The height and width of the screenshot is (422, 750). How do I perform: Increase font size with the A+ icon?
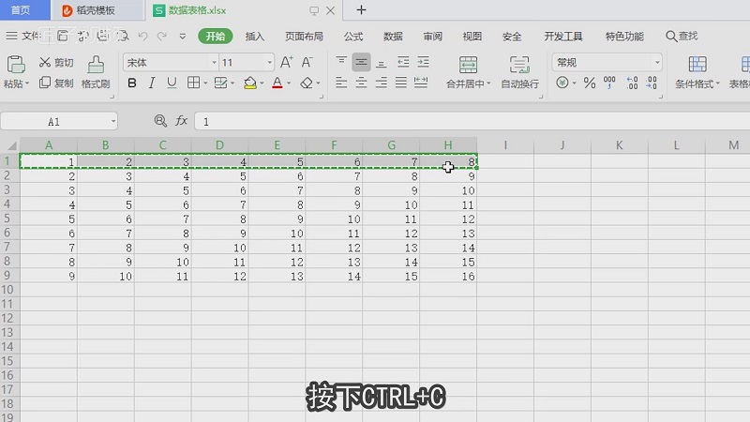click(x=287, y=62)
